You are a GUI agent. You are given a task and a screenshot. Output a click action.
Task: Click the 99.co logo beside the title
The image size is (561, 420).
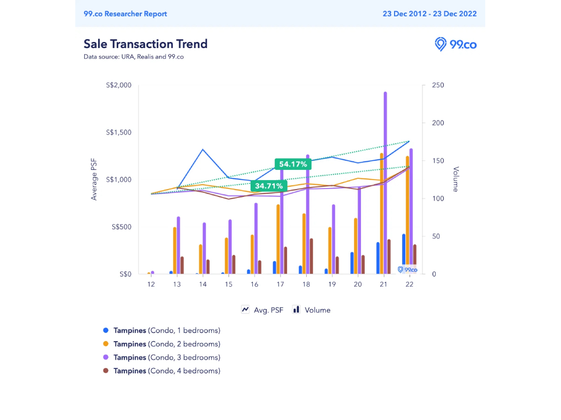tap(455, 44)
